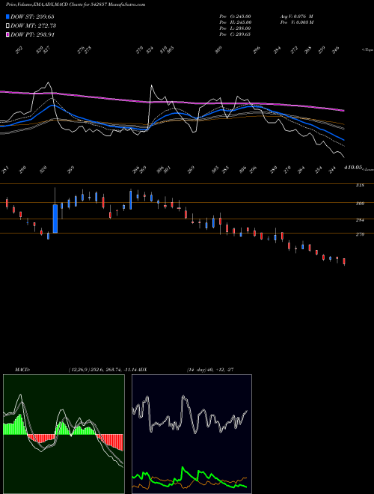
Task: Click the white DOW MT legend swatch
Action: pos(7,25)
